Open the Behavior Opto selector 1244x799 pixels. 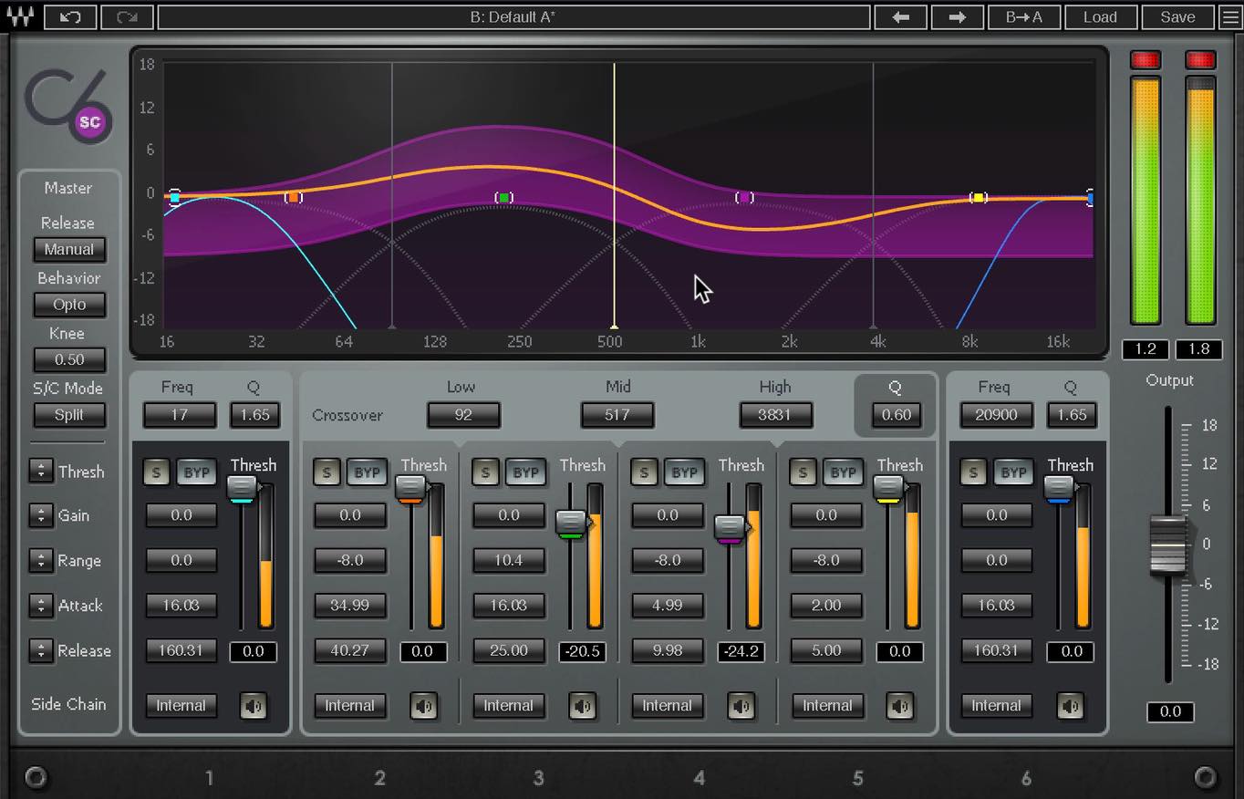(x=69, y=305)
